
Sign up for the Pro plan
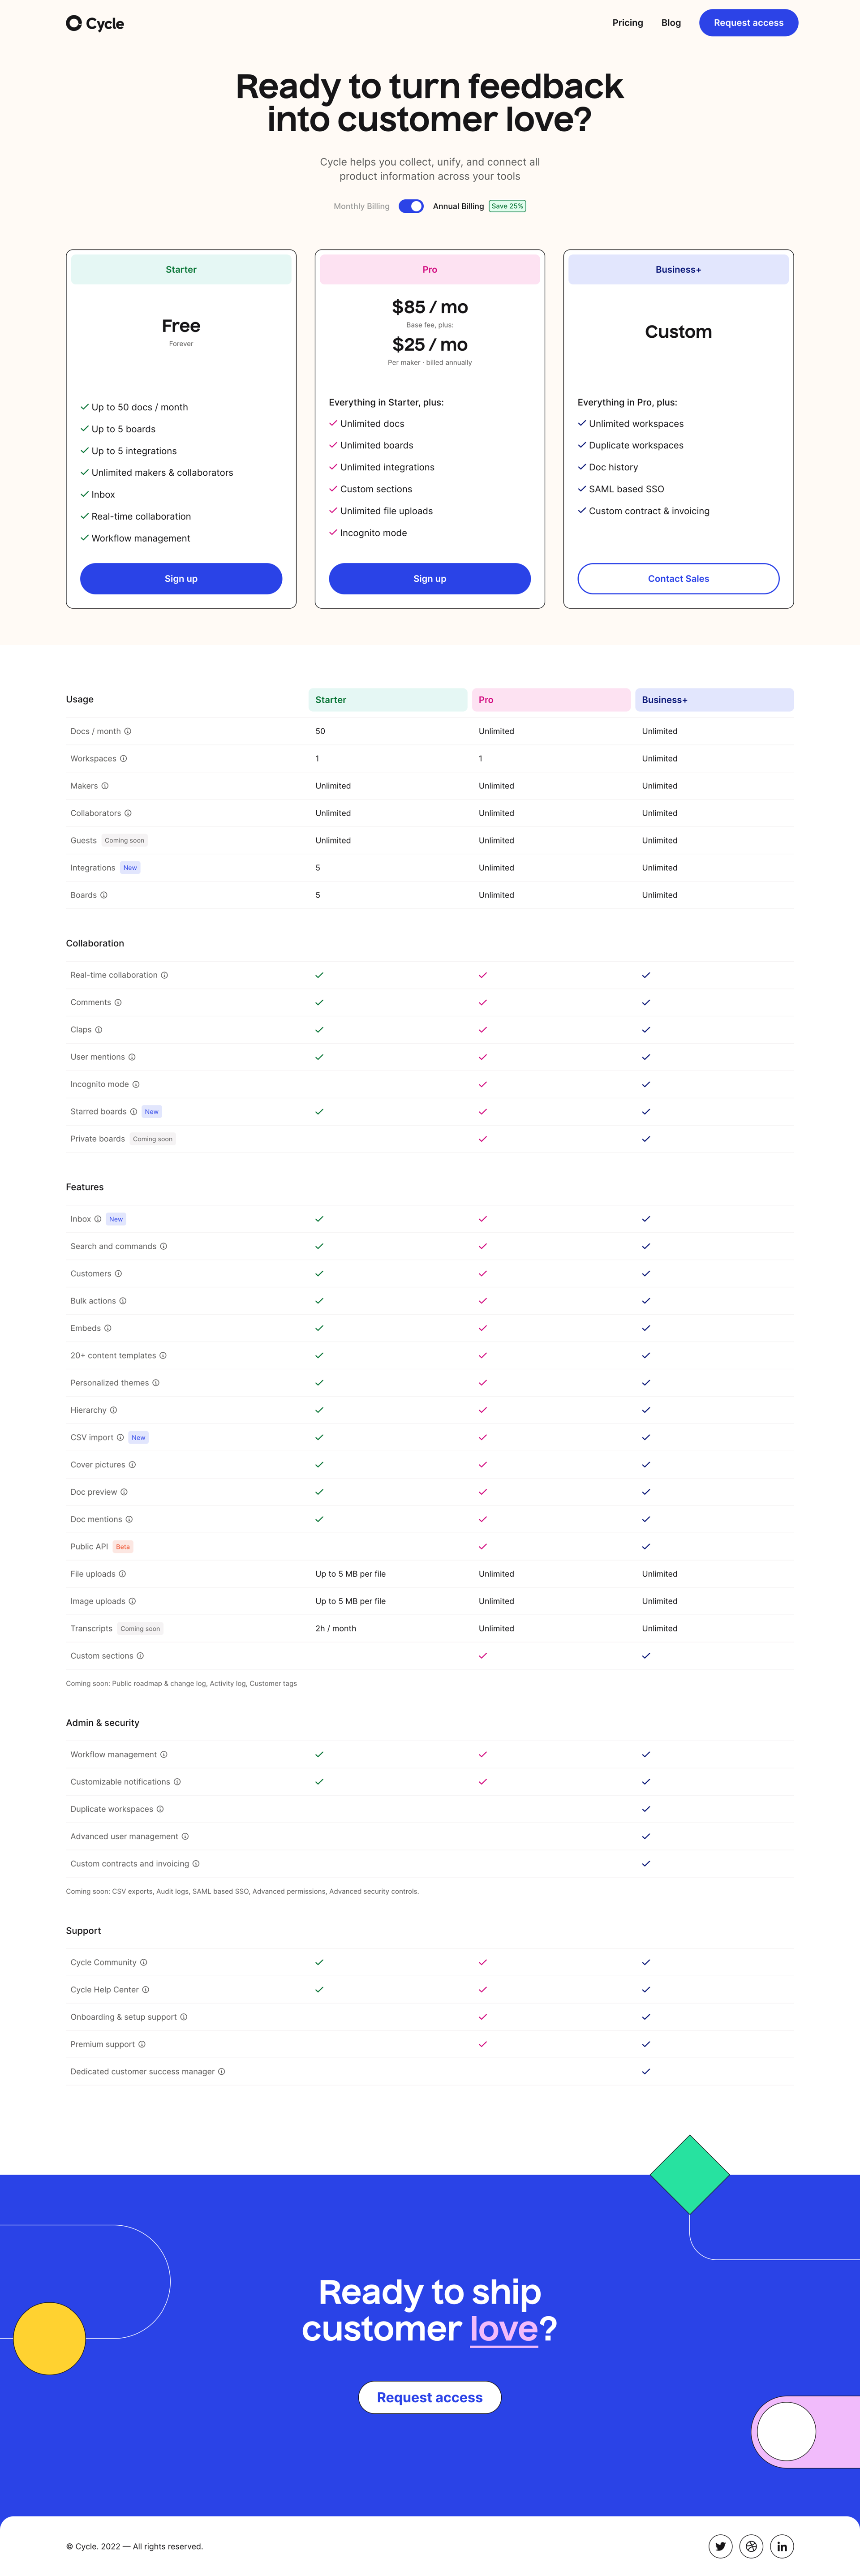(429, 578)
